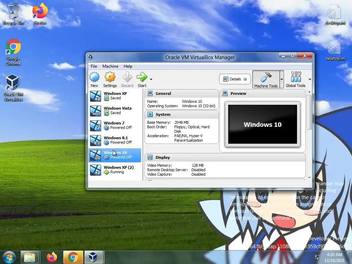Click the Recycle Bin desktop icon
Screen dimensions: 352x264
tap(13, 14)
